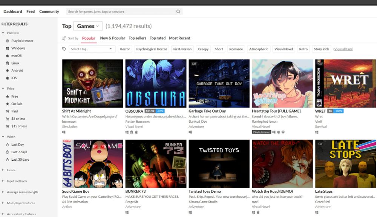Open the OBSCURA game title link
The height and width of the screenshot is (217, 377).
click(134, 111)
